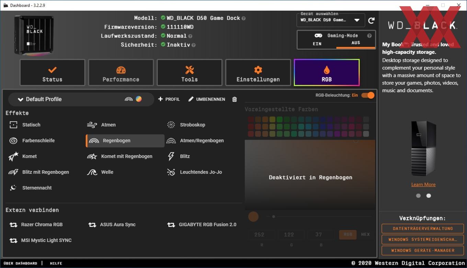Open Windows Geräte-Manager shortcut

click(x=423, y=250)
